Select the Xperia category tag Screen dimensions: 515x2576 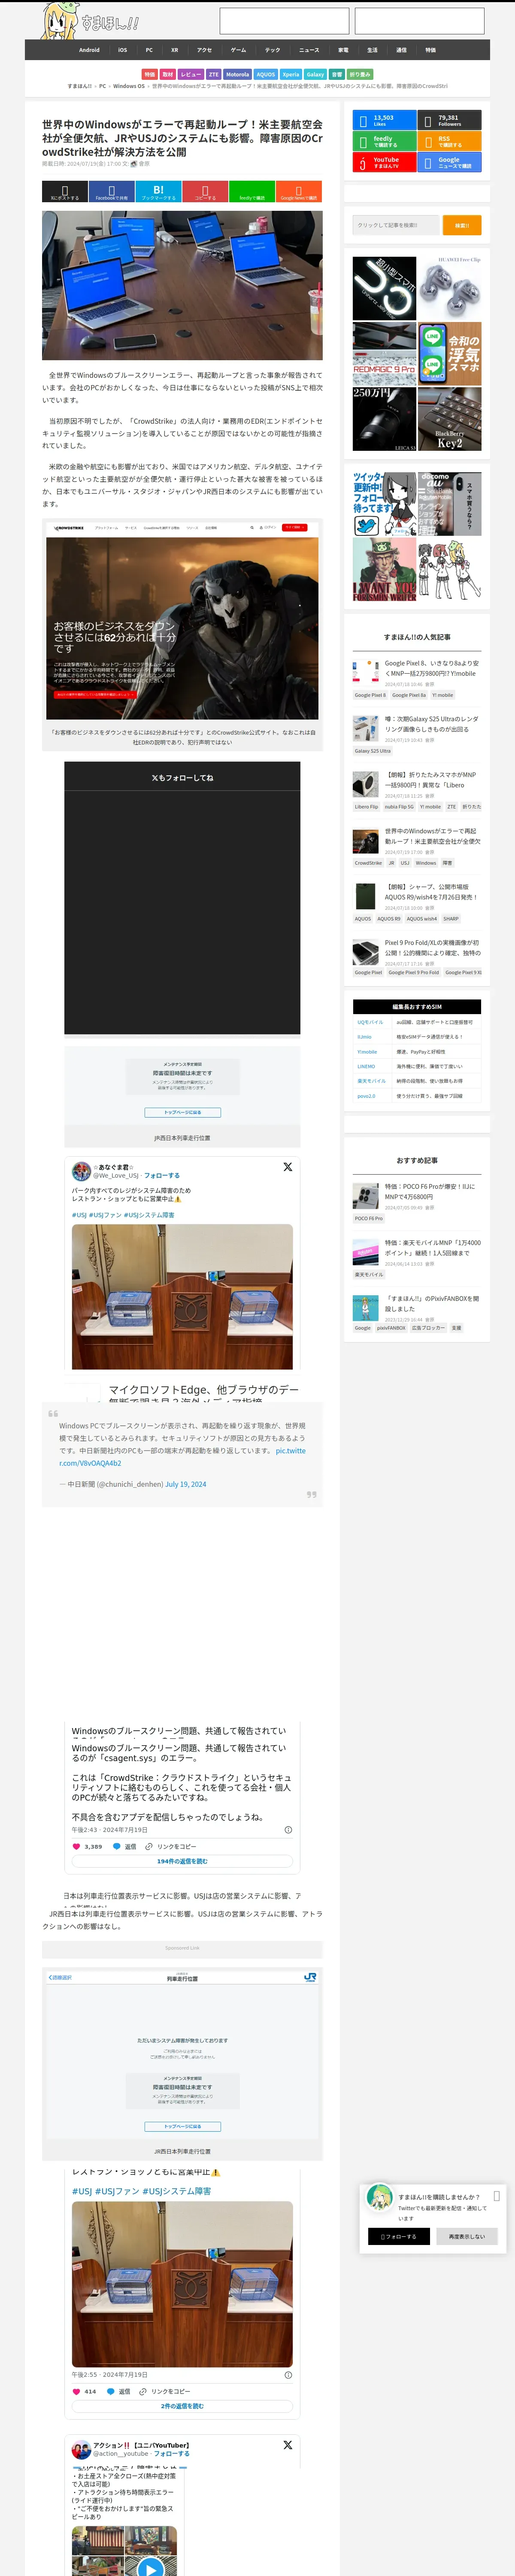coord(291,74)
